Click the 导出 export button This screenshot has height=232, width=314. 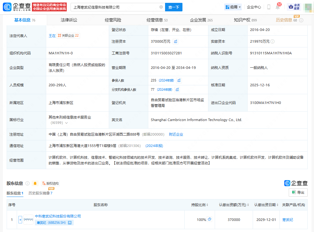pyautogui.click(x=298, y=192)
